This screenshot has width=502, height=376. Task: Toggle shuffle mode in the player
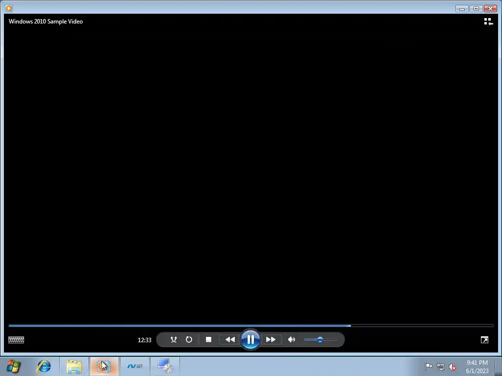(x=174, y=340)
